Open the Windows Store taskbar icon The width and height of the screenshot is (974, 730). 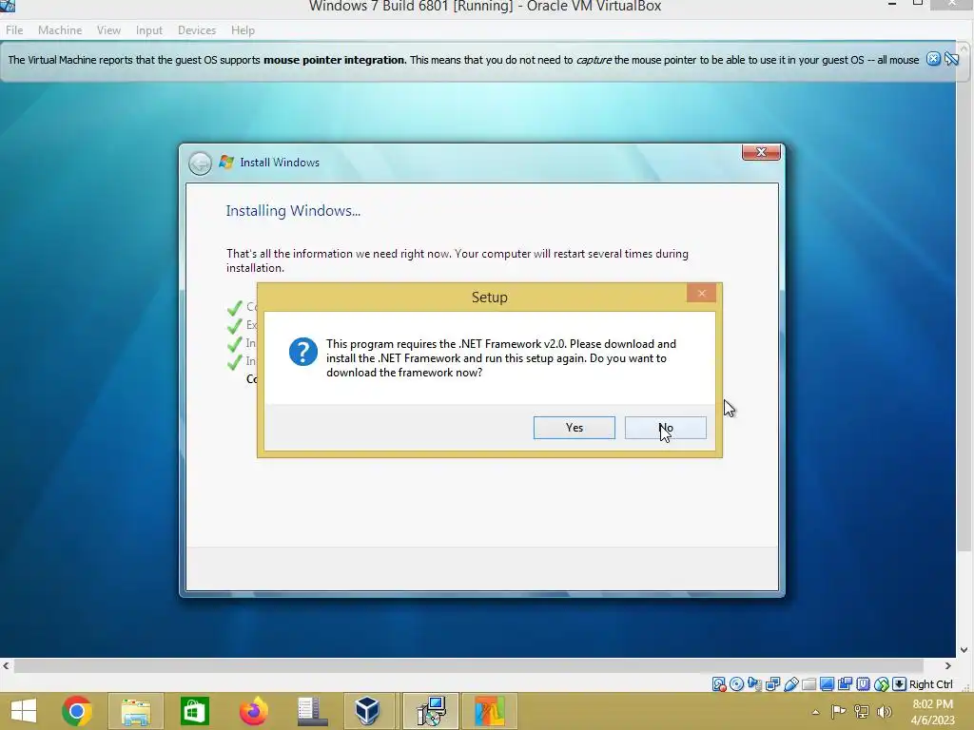click(x=194, y=711)
